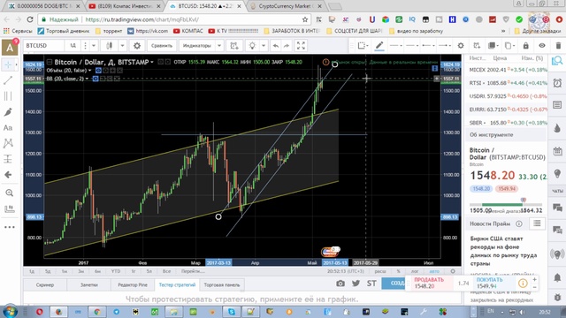
Task: Click the candlestick chart style icon
Action: (x=109, y=46)
